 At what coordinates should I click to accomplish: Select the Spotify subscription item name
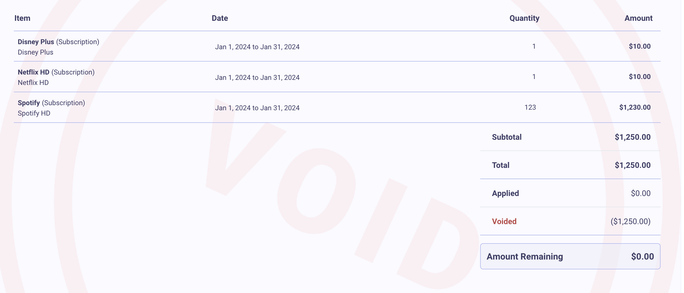(51, 103)
